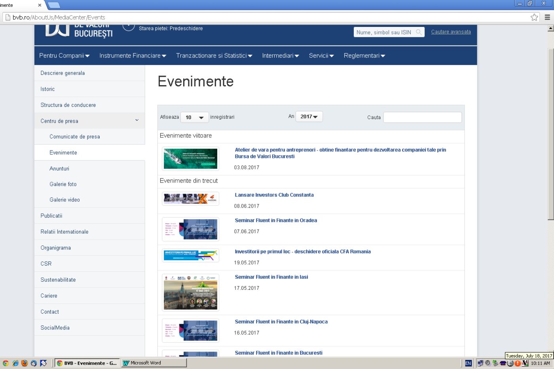Click the Cauta search input field
554x369 pixels.
[x=422, y=117]
